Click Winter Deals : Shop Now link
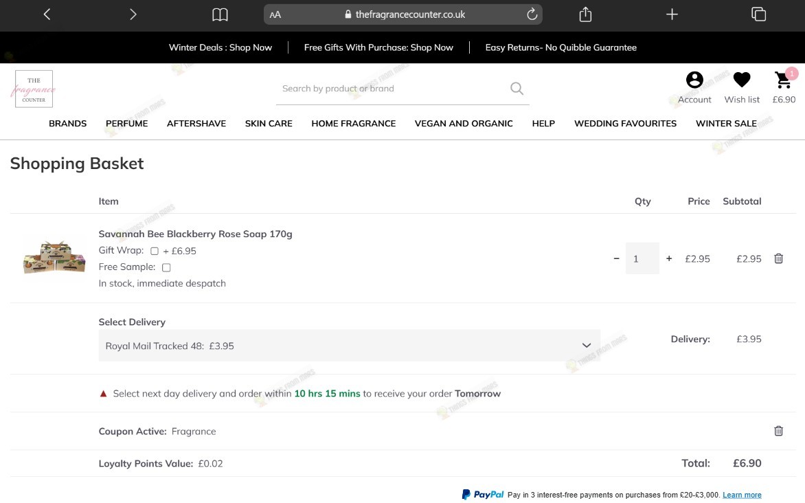 pyautogui.click(x=220, y=47)
